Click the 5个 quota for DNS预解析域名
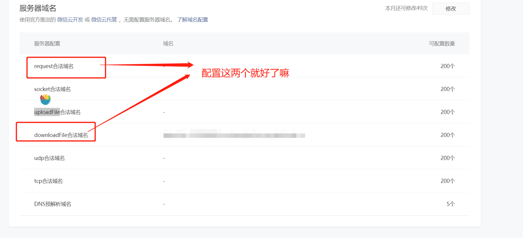Screen dimensions: 523x238 click(451, 204)
